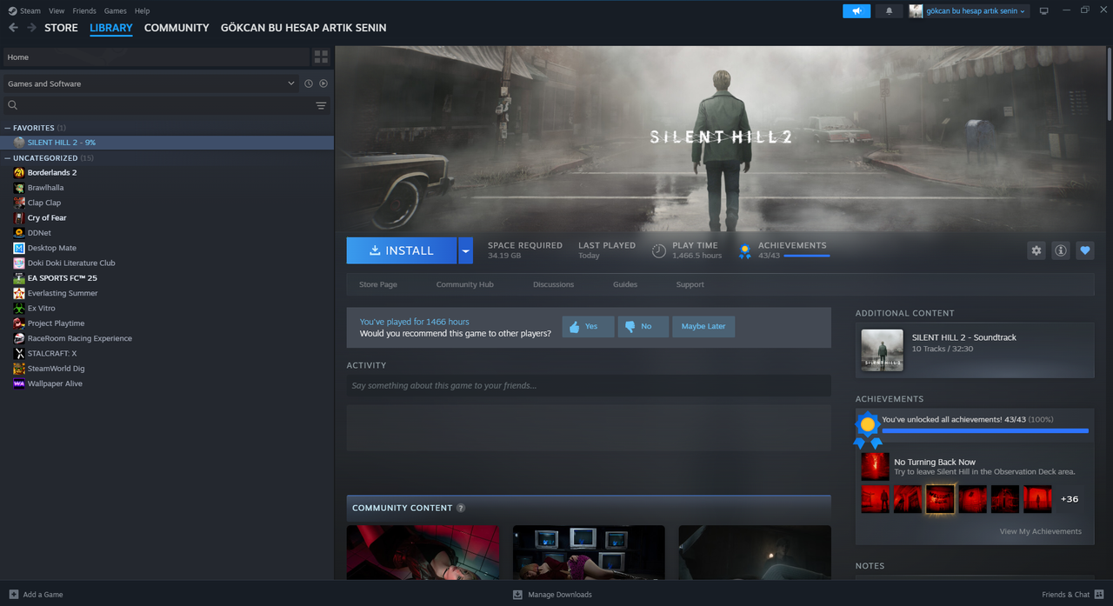Open the Support tab

pyautogui.click(x=690, y=284)
